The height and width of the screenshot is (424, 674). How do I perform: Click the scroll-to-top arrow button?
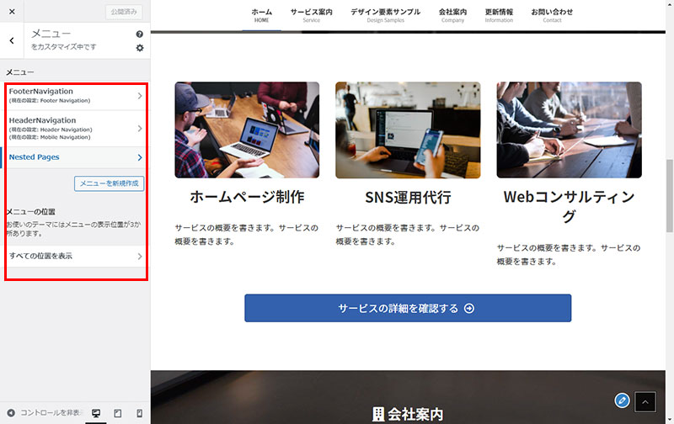point(645,402)
